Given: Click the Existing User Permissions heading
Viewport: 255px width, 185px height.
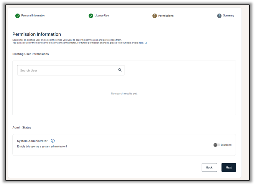Looking at the screenshot, I should click(x=30, y=54).
